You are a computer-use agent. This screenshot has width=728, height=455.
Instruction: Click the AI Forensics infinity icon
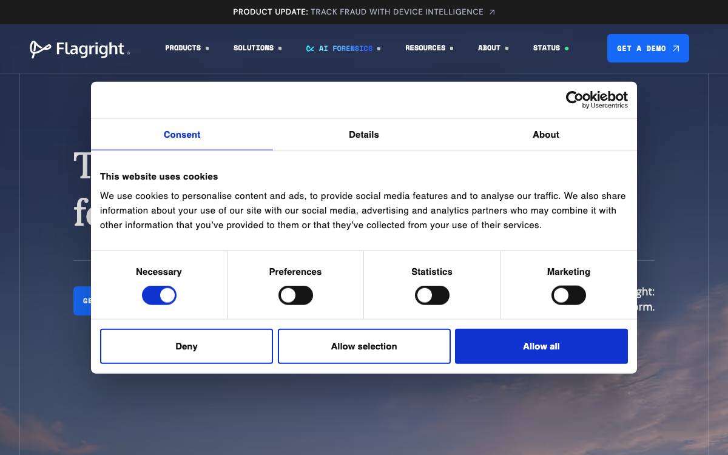click(x=310, y=49)
